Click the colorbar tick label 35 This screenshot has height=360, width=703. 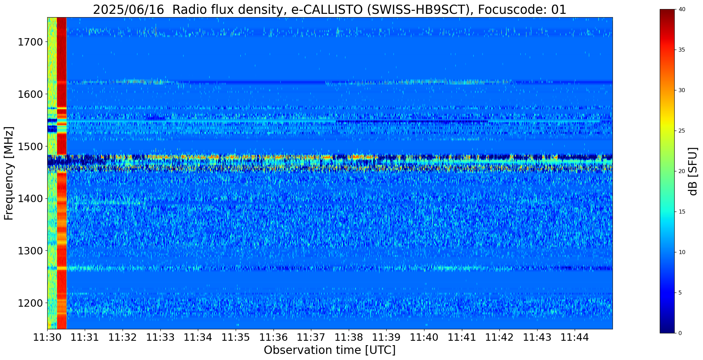[x=682, y=50]
